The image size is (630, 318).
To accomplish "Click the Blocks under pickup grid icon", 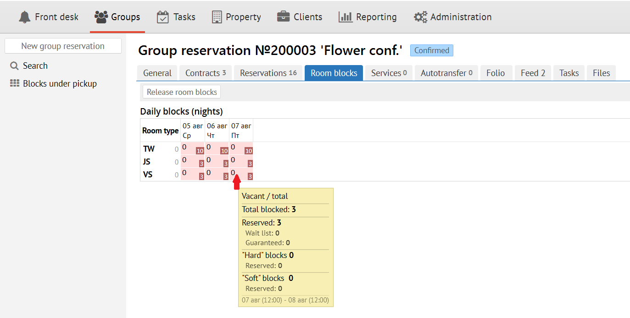I will 15,83.
